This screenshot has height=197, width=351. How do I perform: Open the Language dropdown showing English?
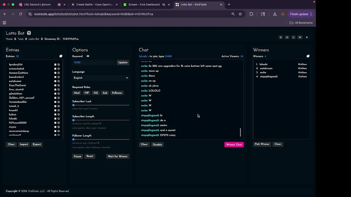pyautogui.click(x=101, y=78)
